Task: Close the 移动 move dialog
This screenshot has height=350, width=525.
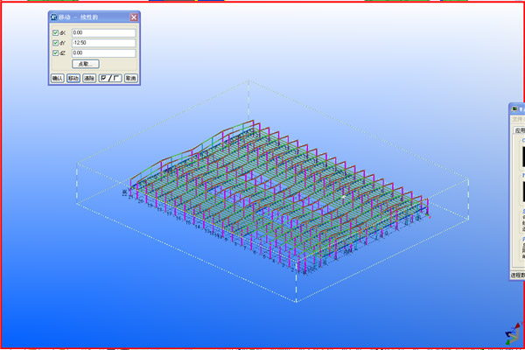Action: click(x=133, y=17)
